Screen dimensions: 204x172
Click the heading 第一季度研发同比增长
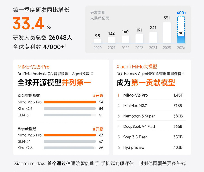pos(41,10)
